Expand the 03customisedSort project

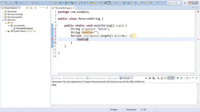3,17
